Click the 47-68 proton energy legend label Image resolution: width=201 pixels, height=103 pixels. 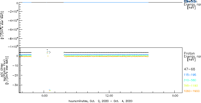189,69
